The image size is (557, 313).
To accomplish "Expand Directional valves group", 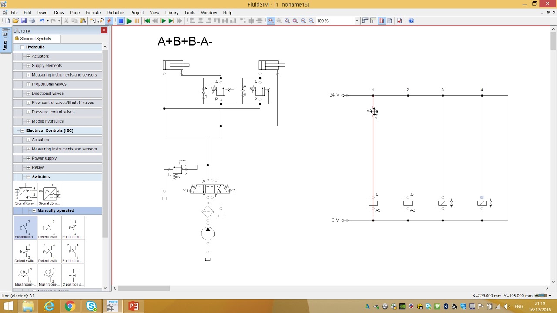I will [x=28, y=93].
